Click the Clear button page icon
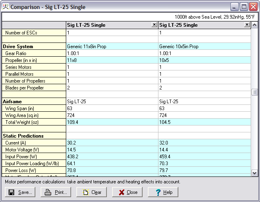Image resolution: width=260 pixels, height=202 pixels. (86, 192)
